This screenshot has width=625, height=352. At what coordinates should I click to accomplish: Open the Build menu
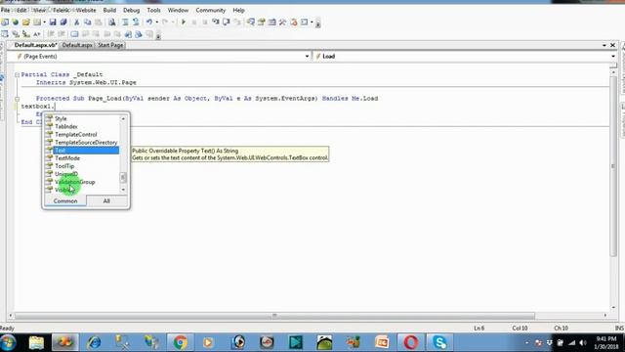pos(109,10)
